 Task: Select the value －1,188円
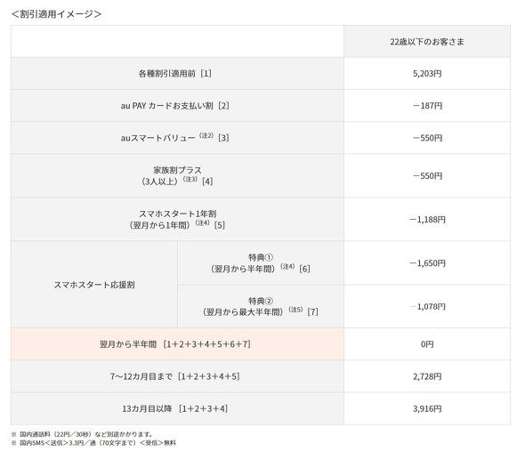[x=427, y=219]
